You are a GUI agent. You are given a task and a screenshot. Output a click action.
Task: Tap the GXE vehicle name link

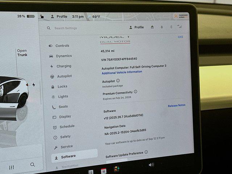pos(181,37)
